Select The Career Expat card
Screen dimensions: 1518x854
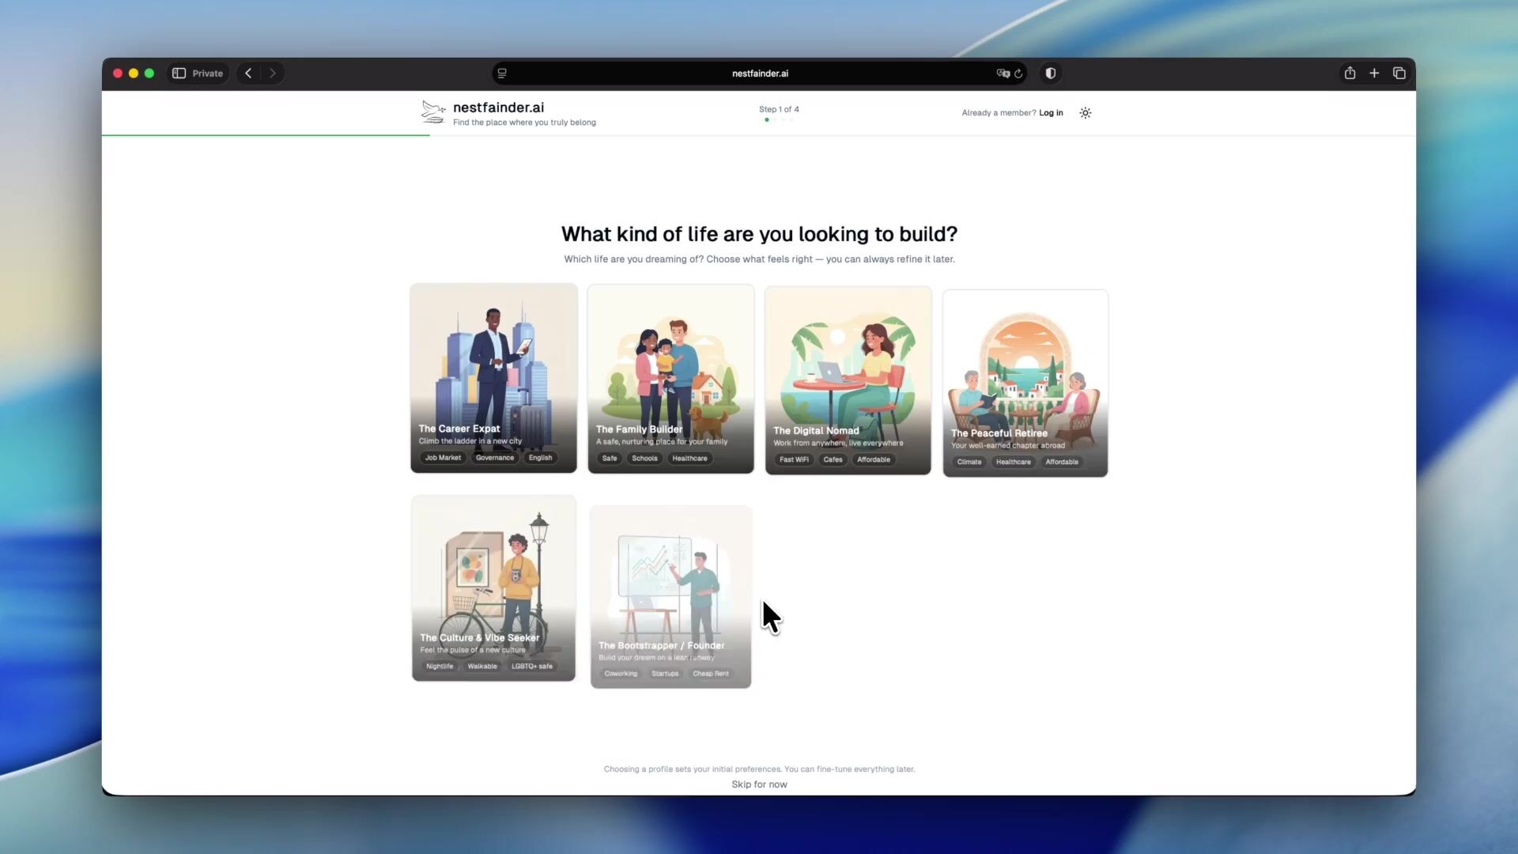click(x=493, y=378)
